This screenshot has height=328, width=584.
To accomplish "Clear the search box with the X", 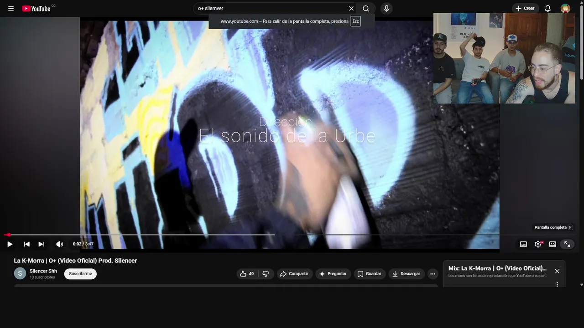I will [351, 9].
